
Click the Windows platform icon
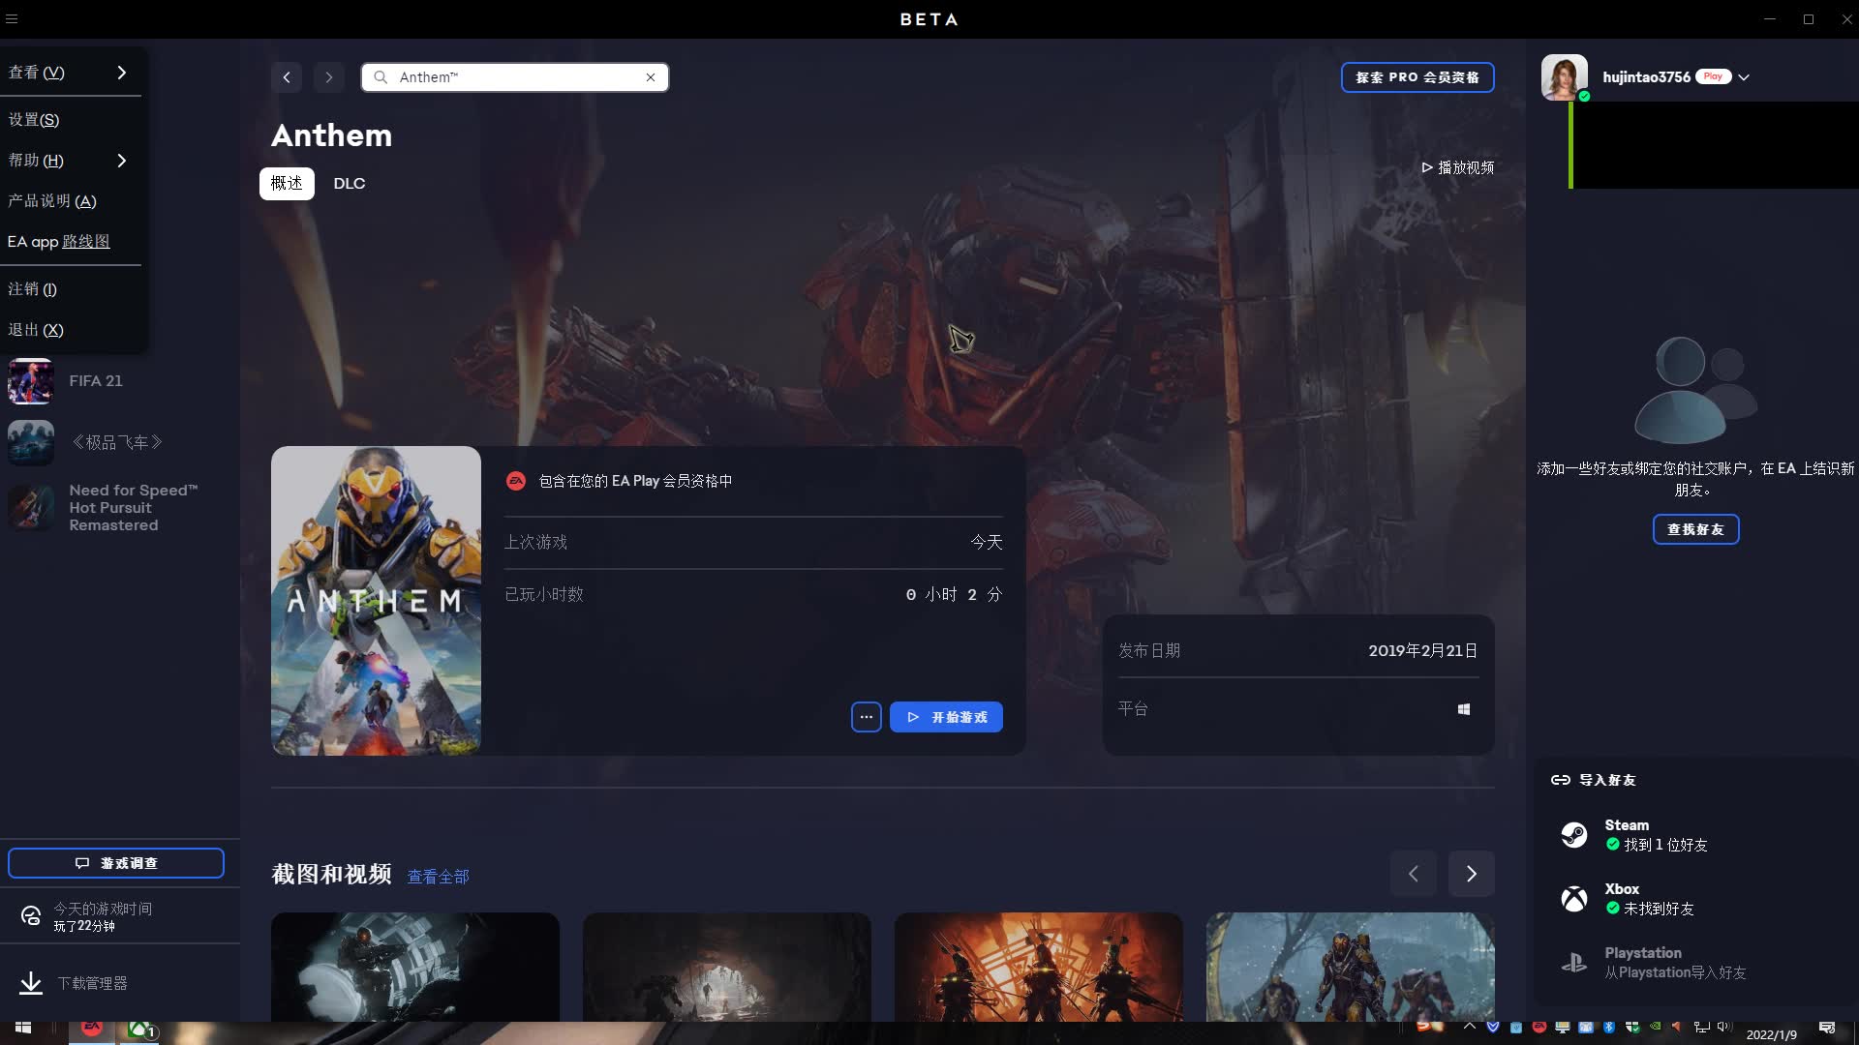click(1464, 709)
